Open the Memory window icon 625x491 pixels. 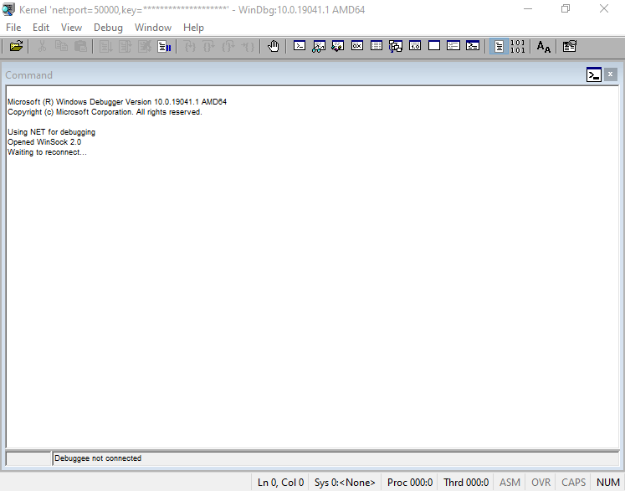coord(377,46)
